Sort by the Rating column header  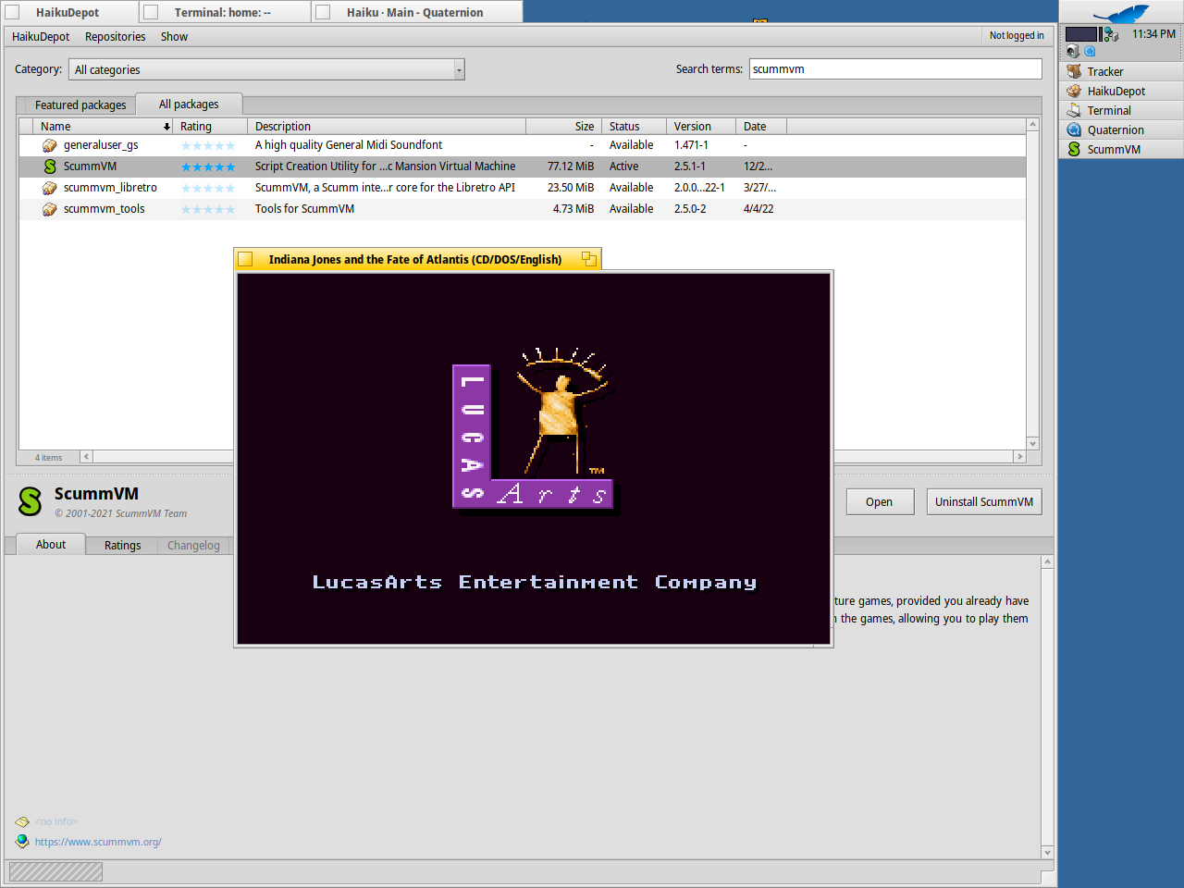coord(210,127)
